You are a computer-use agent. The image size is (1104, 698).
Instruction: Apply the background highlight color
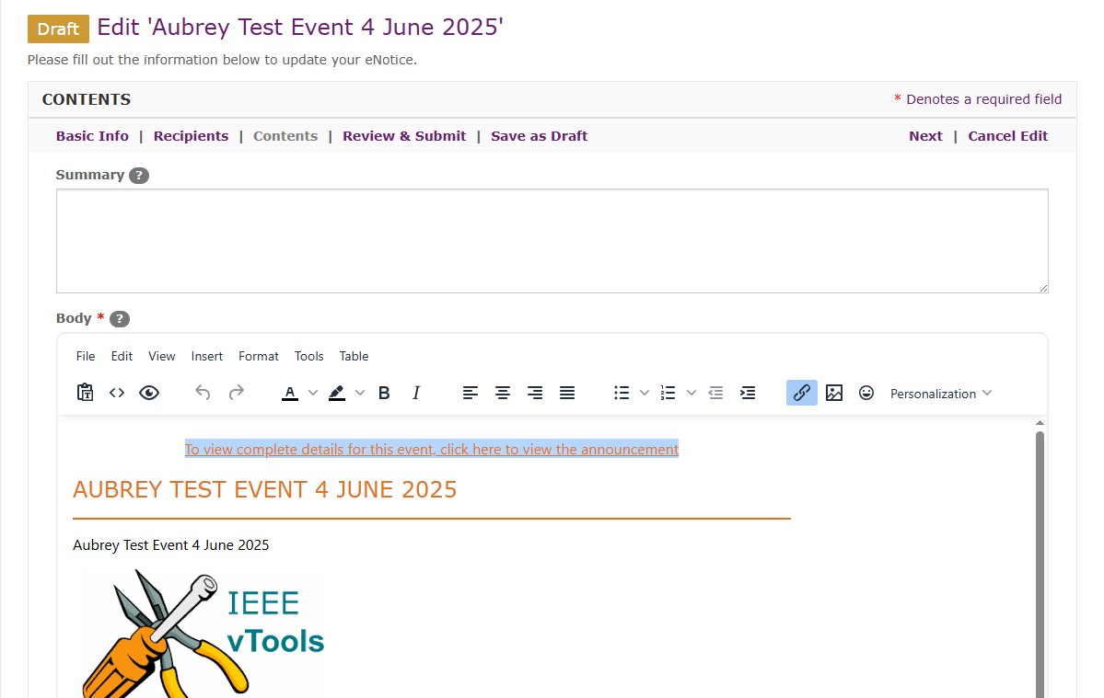click(337, 393)
